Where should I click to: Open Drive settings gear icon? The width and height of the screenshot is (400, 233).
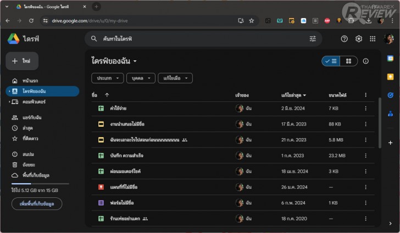[359, 39]
